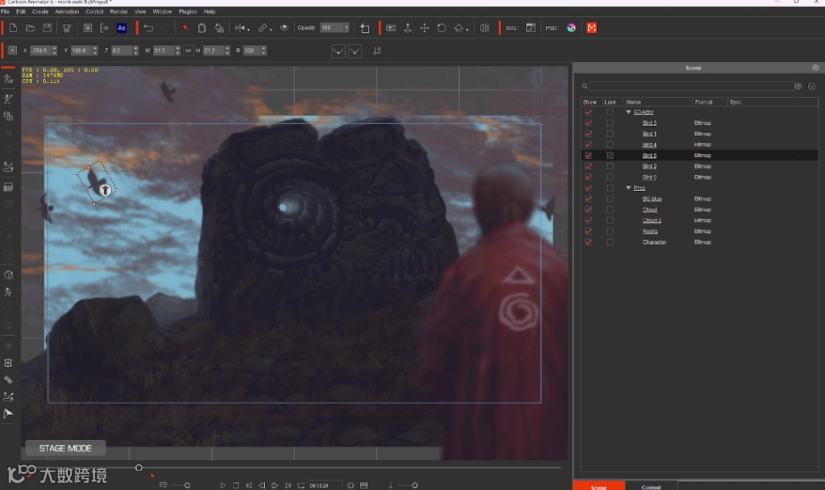This screenshot has width=825, height=490.
Task: Hide the Character layer
Action: (588, 242)
